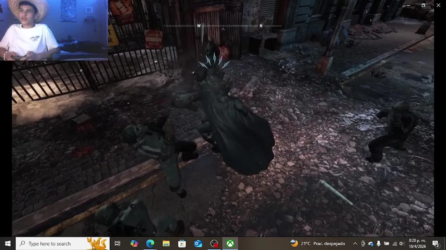Open the recording app taskbar icon
Image resolution: width=446 pixels, height=250 pixels.
coord(214,244)
